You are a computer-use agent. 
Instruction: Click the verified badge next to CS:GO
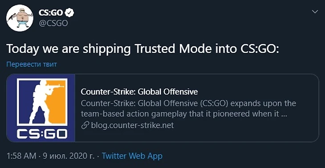(69, 12)
